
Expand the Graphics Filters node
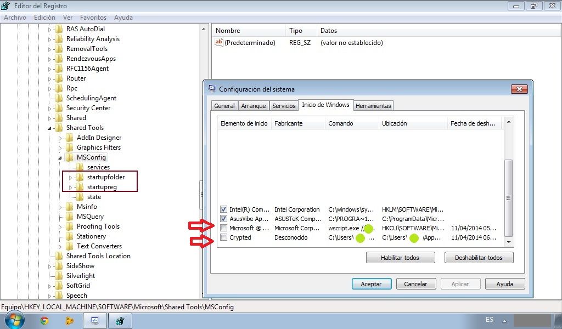60,148
